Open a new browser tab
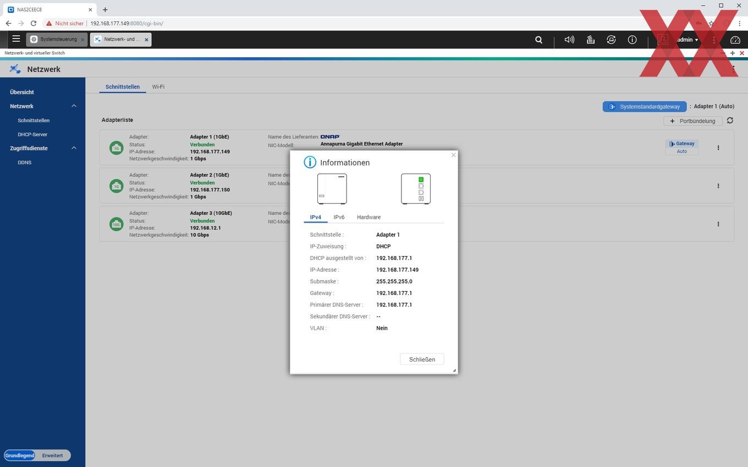The width and height of the screenshot is (748, 467). (105, 9)
